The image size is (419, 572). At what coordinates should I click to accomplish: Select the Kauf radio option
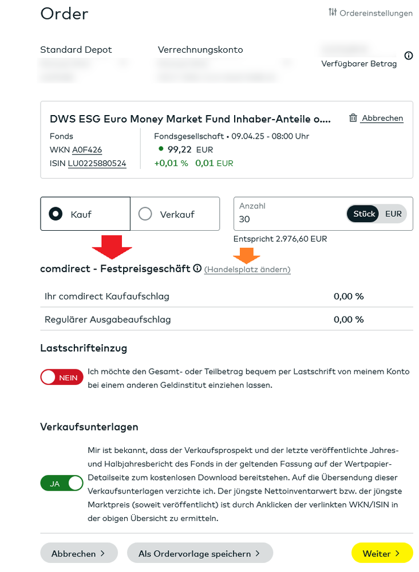coord(56,214)
